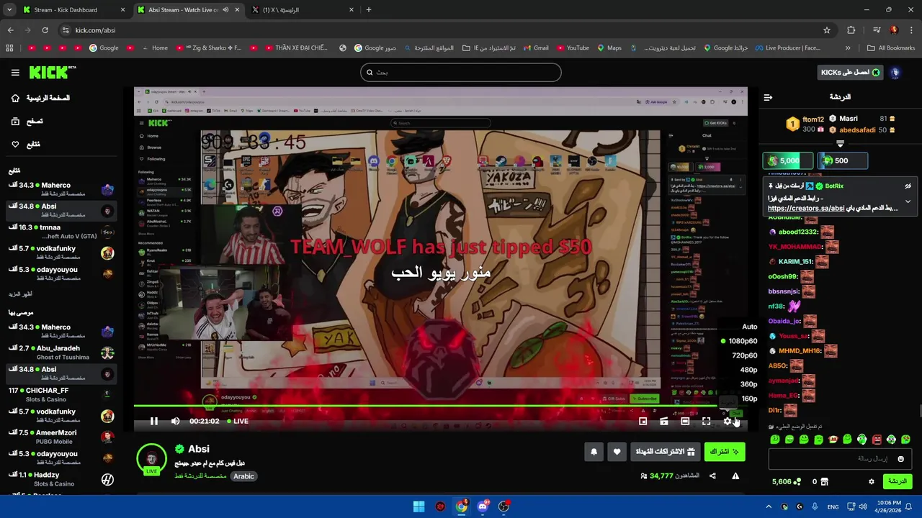Image resolution: width=922 pixels, height=518 pixels.
Task: Send message with green chat button
Action: tap(897, 481)
